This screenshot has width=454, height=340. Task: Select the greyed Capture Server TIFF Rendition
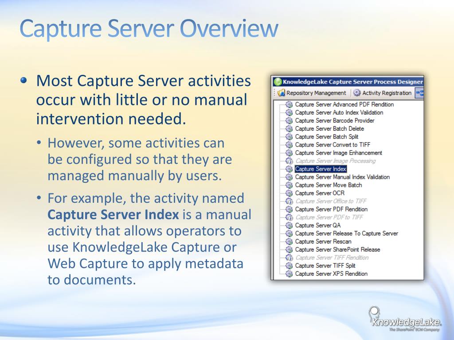tap(332, 258)
